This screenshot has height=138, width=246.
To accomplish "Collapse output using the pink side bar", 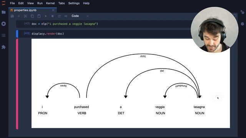I will [17, 84].
